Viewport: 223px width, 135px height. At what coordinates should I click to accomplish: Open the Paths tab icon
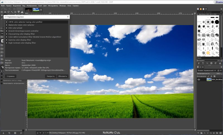coord(203,67)
